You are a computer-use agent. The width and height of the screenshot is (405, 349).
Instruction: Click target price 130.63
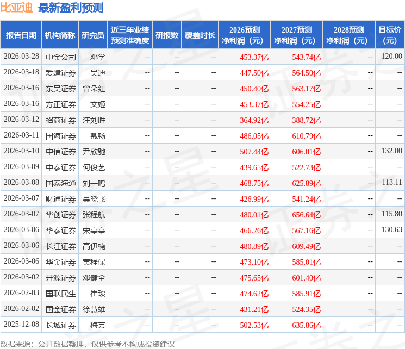(x=392, y=229)
